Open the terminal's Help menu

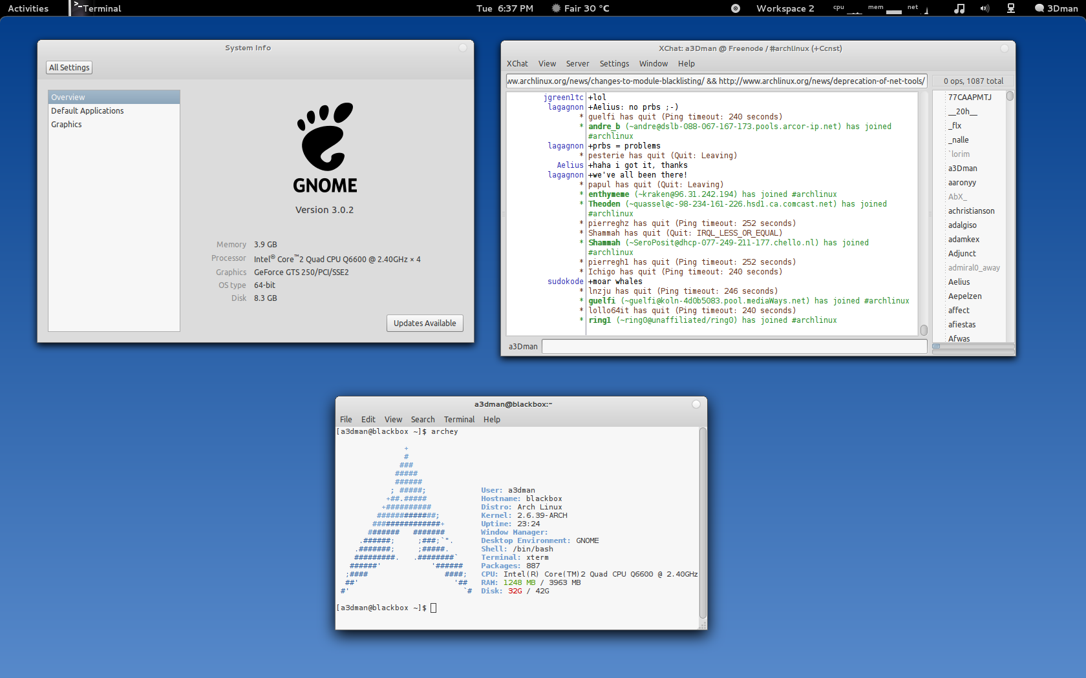tap(492, 419)
